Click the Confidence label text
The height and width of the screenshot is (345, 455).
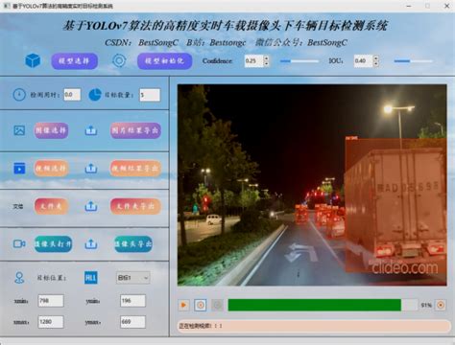(x=217, y=61)
